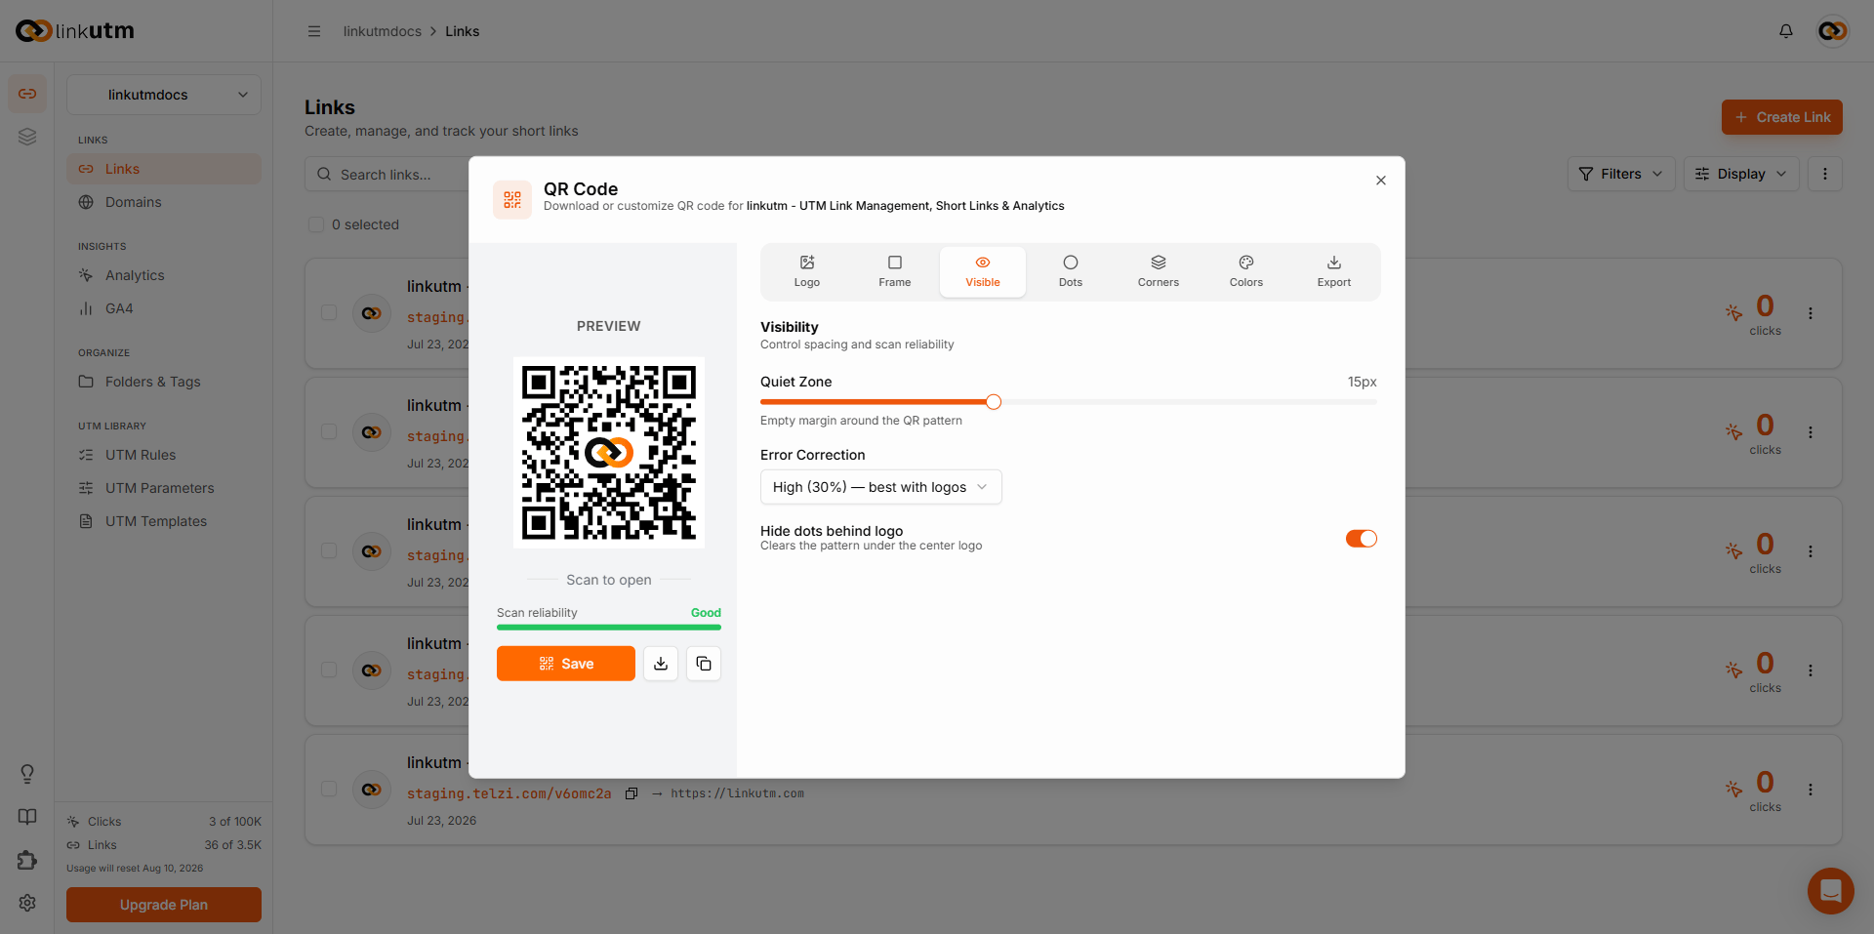Open the linkutmdocs workspace switcher
The height and width of the screenshot is (934, 1874).
164,95
